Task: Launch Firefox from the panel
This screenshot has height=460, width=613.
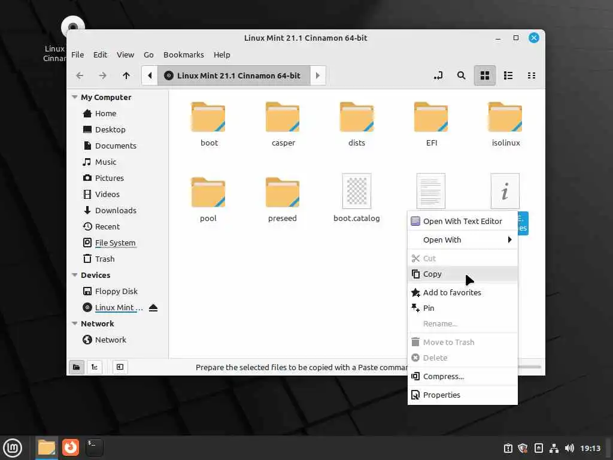Action: click(71, 447)
